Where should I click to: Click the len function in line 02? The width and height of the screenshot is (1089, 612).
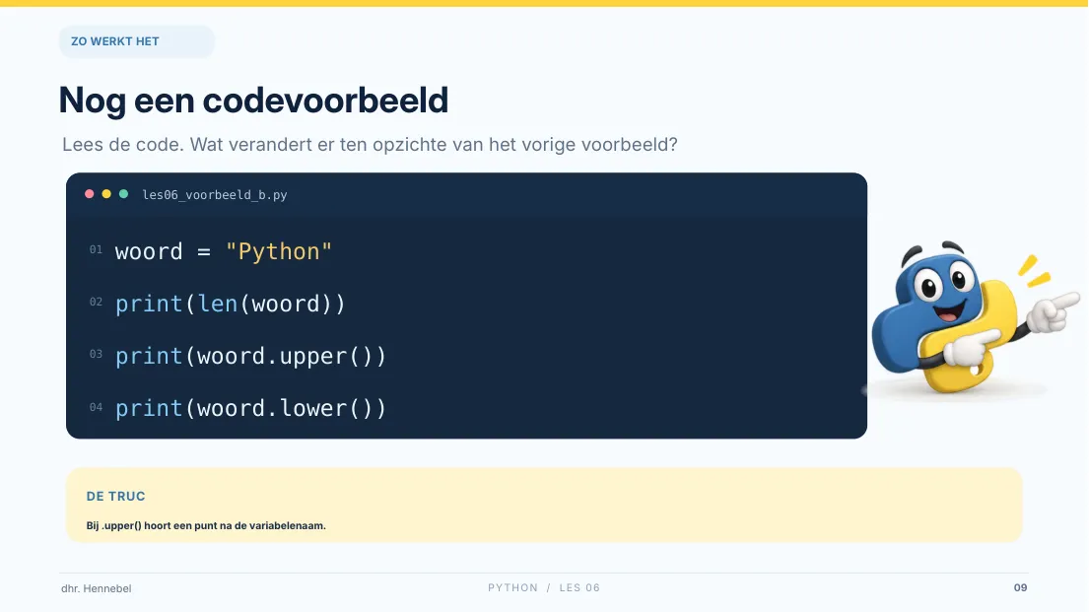click(218, 304)
